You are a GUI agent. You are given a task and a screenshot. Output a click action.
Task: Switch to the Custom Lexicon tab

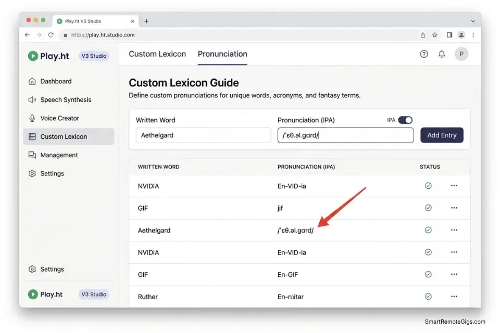click(157, 54)
